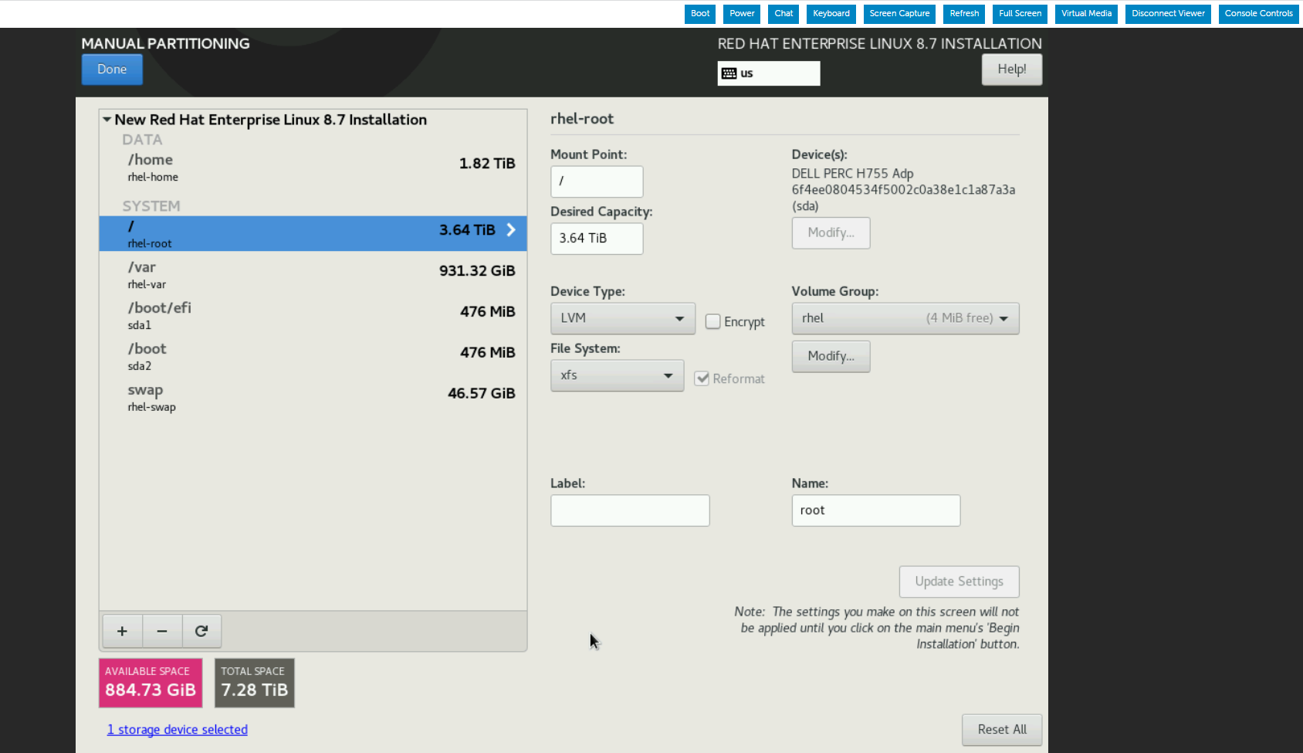Remove the selected mount point
The width and height of the screenshot is (1303, 753).
coord(162,631)
